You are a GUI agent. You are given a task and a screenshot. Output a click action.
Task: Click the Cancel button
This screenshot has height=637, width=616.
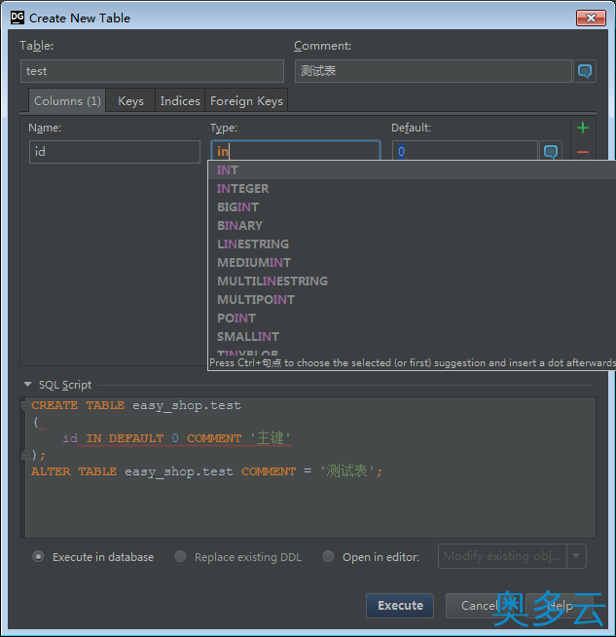479,605
